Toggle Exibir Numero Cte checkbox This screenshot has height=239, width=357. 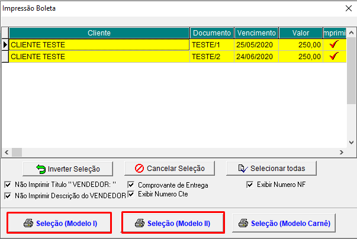click(131, 193)
